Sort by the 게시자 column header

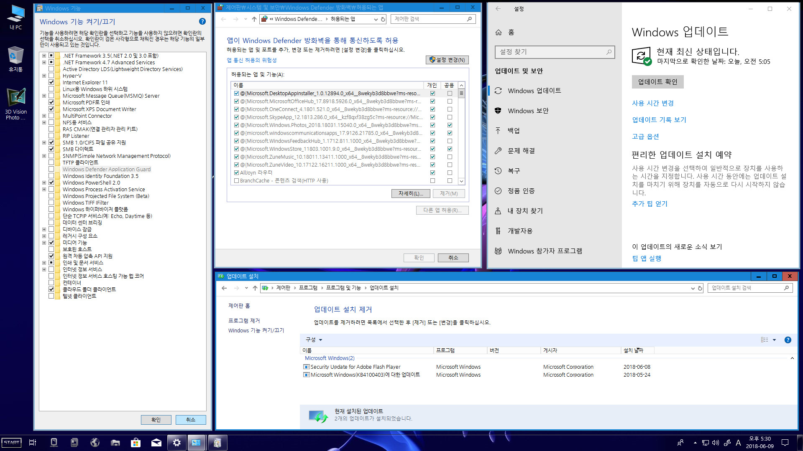click(581, 350)
